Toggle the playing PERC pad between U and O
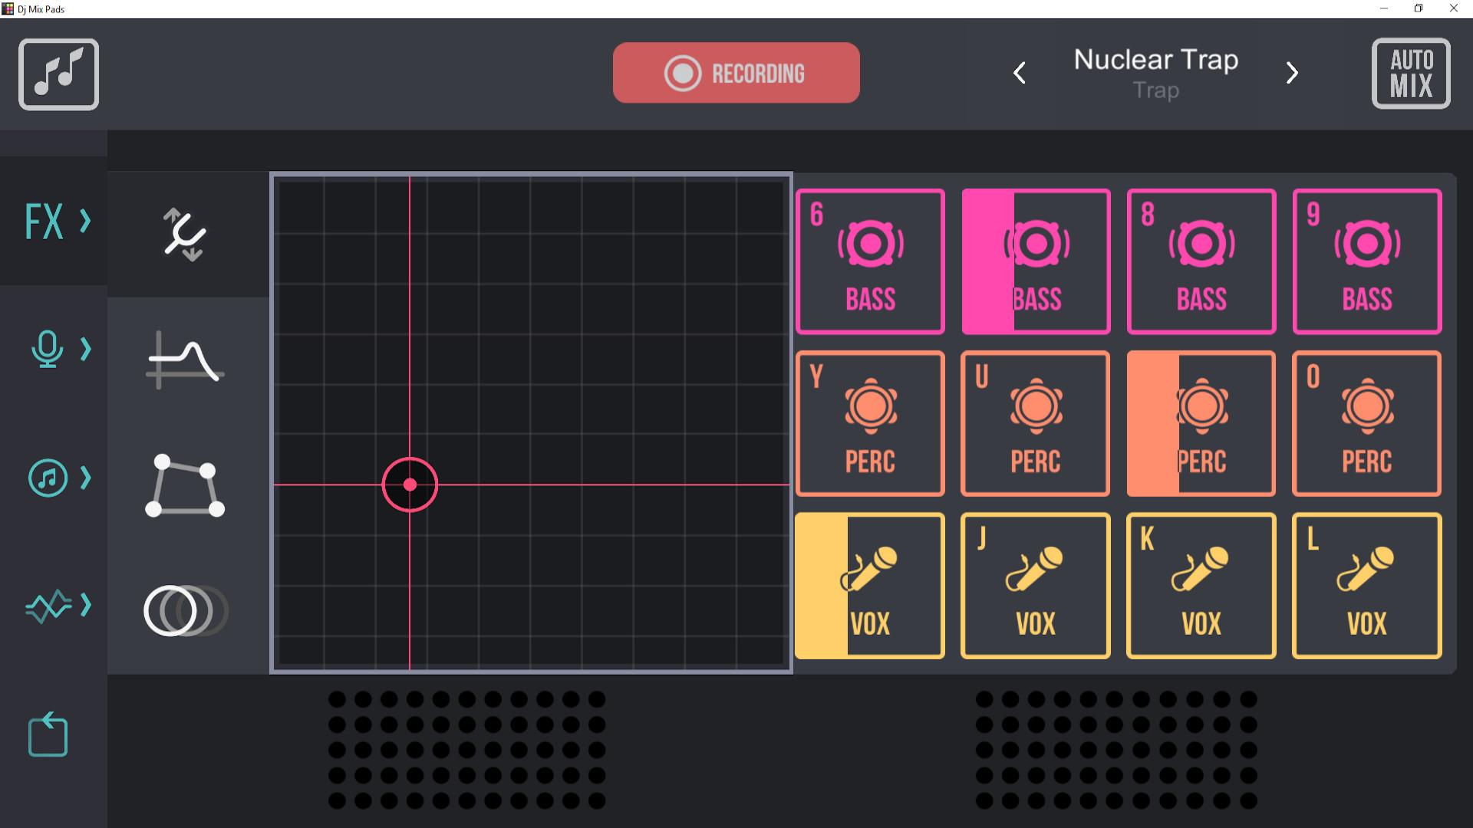1473x828 pixels. [1201, 424]
